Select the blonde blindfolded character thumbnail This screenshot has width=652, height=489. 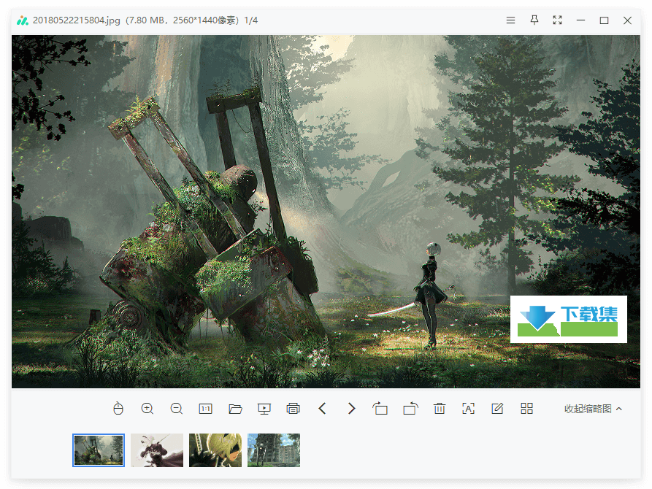point(215,450)
